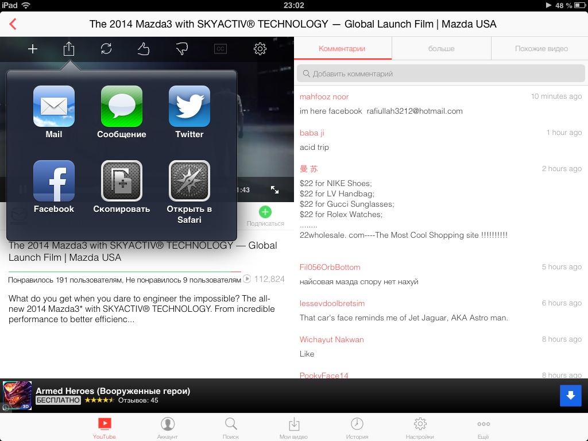Dislike the video with thumbs down
The height and width of the screenshot is (441, 588).
(x=182, y=49)
